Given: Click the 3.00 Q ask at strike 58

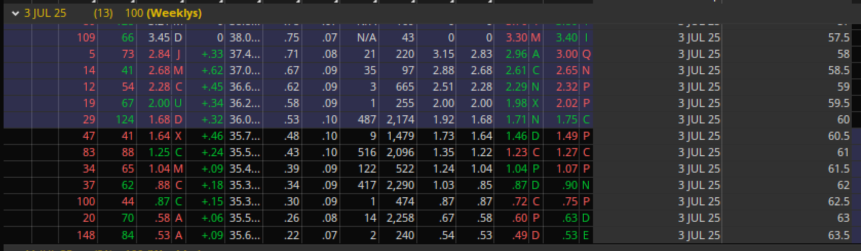Looking at the screenshot, I should click(x=568, y=54).
